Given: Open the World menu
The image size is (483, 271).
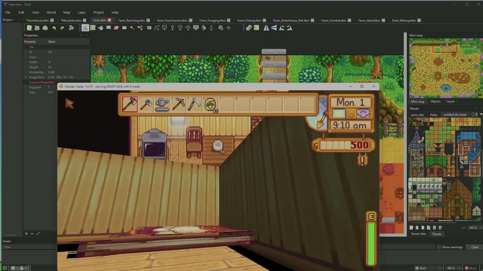Looking at the screenshot, I should tap(51, 12).
